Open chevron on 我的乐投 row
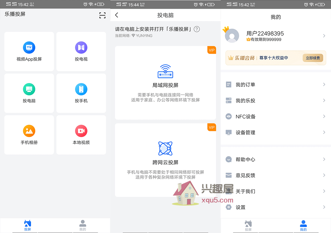 (324, 100)
